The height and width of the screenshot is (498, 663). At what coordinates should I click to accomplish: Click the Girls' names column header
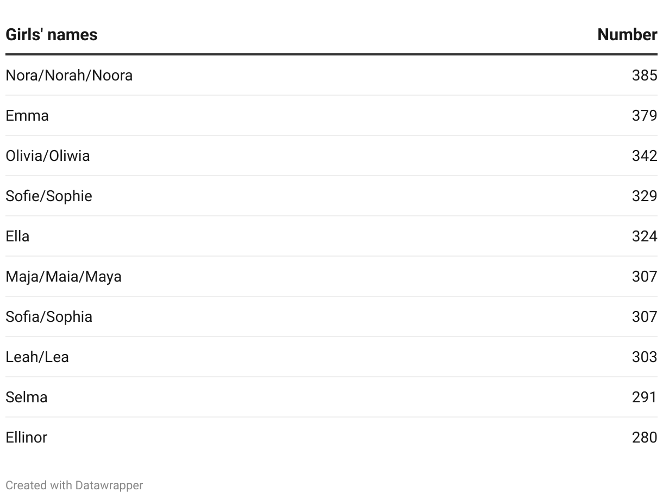point(52,35)
